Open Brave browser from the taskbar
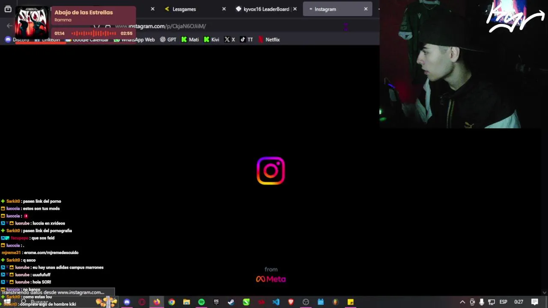This screenshot has width=548, height=308. [291, 302]
